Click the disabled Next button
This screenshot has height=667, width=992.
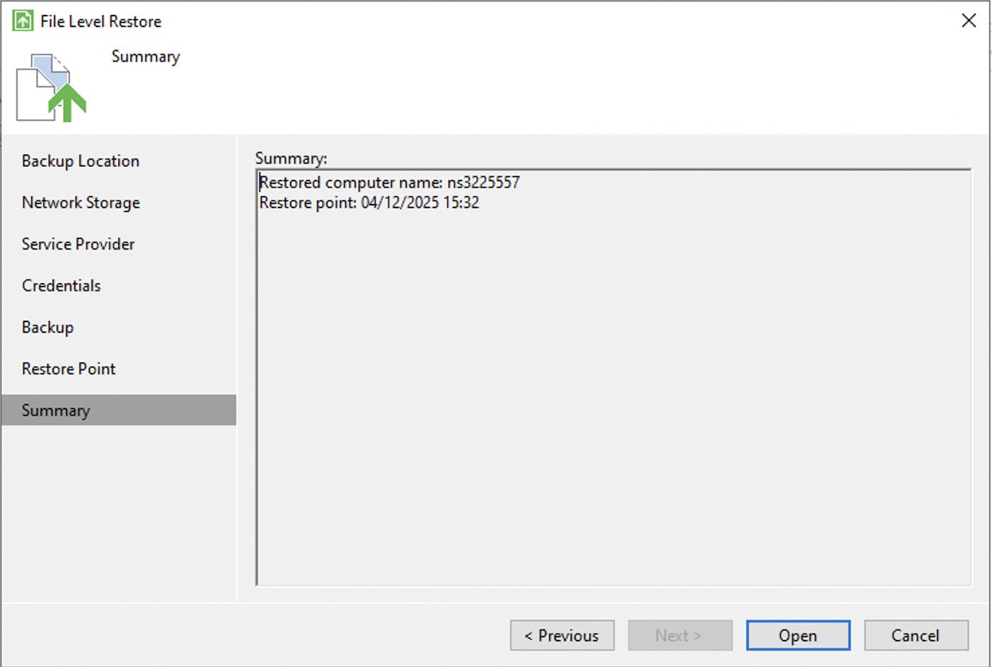pos(680,635)
